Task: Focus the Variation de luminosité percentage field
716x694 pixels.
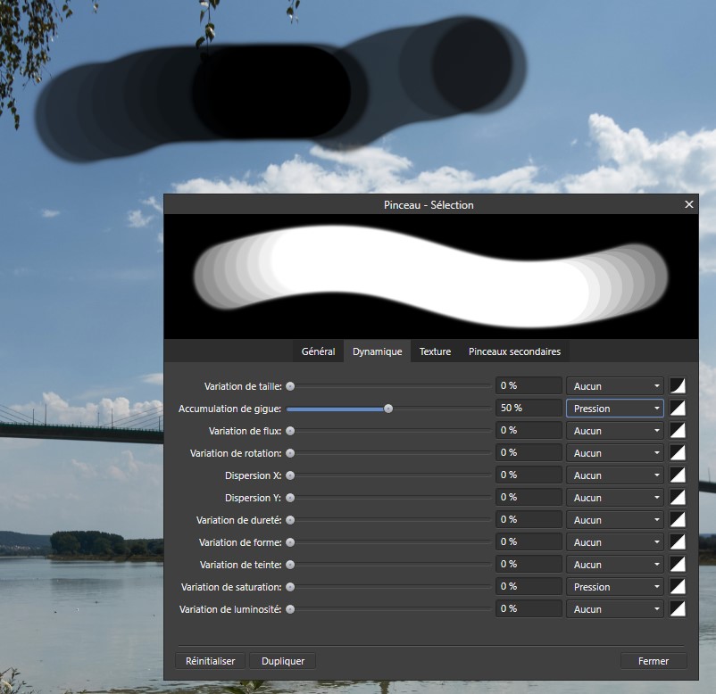Action: 529,609
